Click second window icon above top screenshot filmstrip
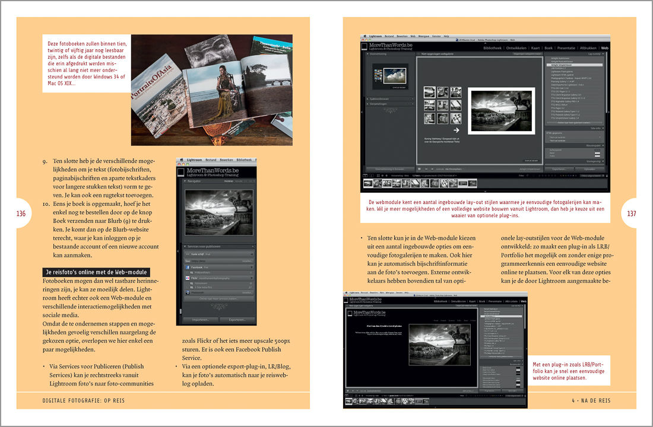The image size is (653, 427). tap(371, 176)
